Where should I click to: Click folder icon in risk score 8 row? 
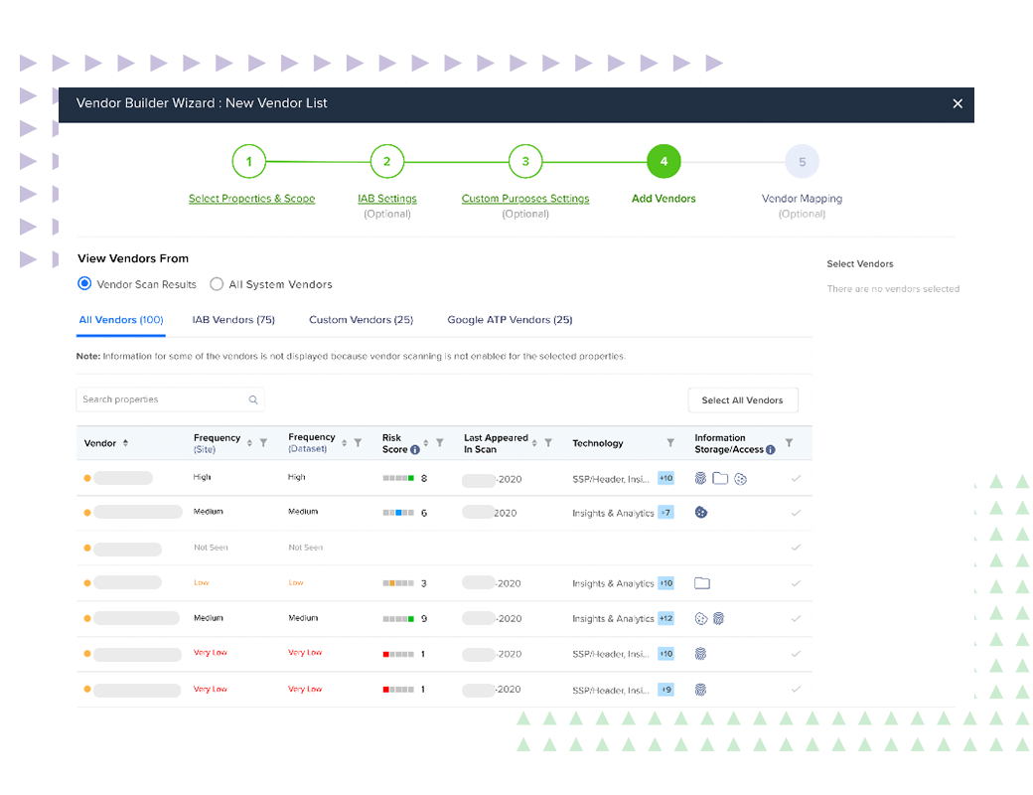[x=720, y=479]
